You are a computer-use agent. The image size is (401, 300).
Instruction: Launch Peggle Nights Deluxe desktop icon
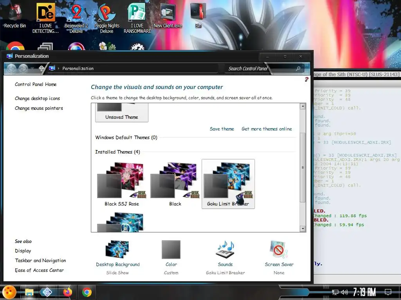[x=107, y=18]
